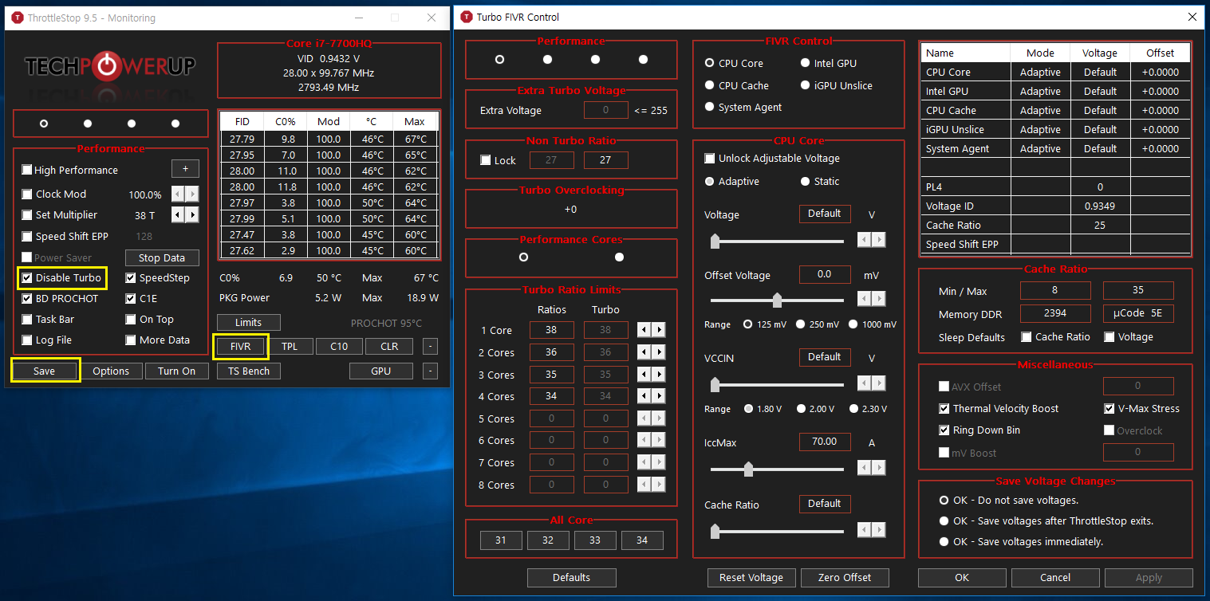Click the minus button next to GPU

point(430,371)
